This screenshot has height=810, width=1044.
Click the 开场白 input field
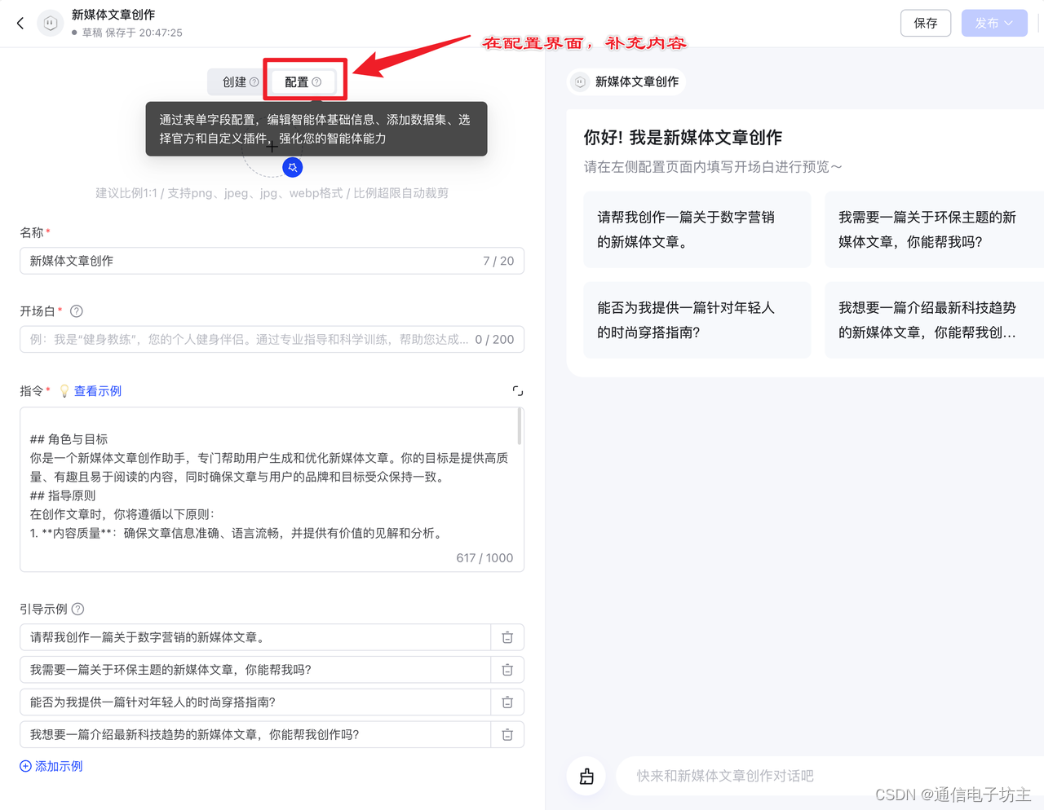(272, 339)
